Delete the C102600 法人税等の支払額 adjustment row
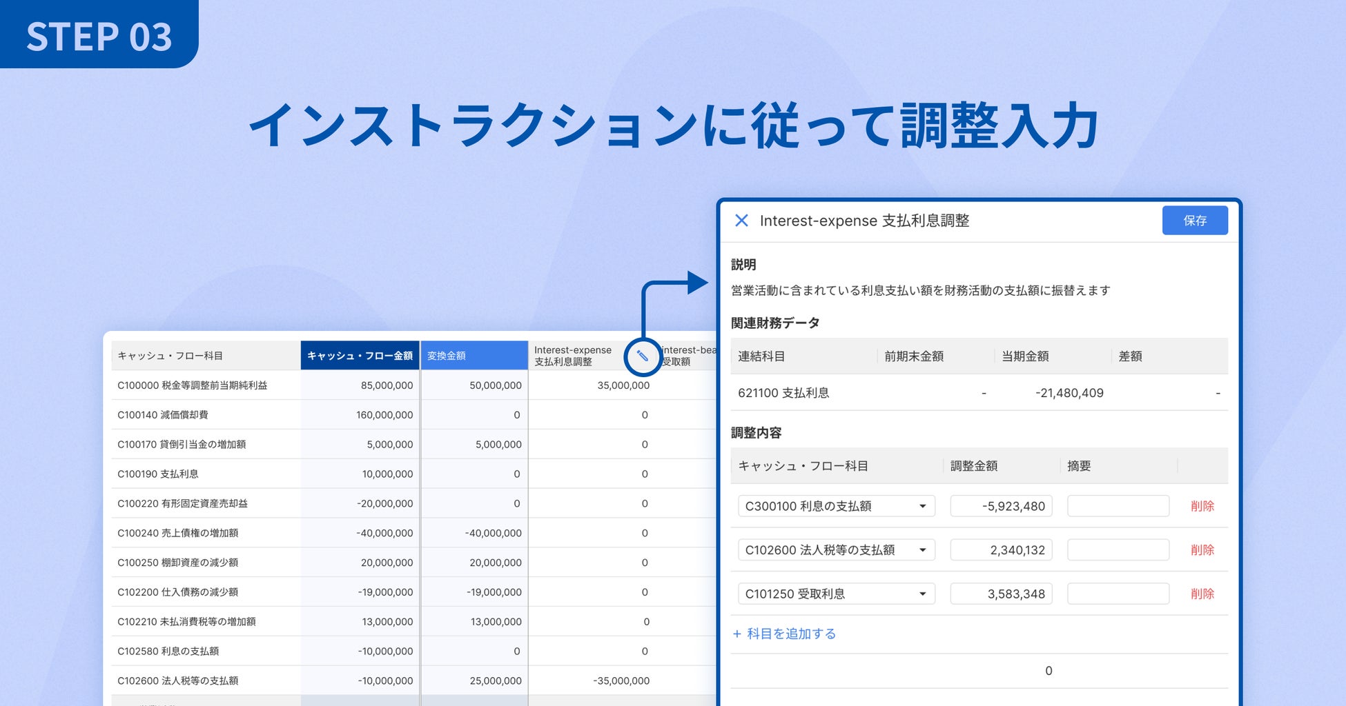This screenshot has height=706, width=1346. click(1202, 550)
